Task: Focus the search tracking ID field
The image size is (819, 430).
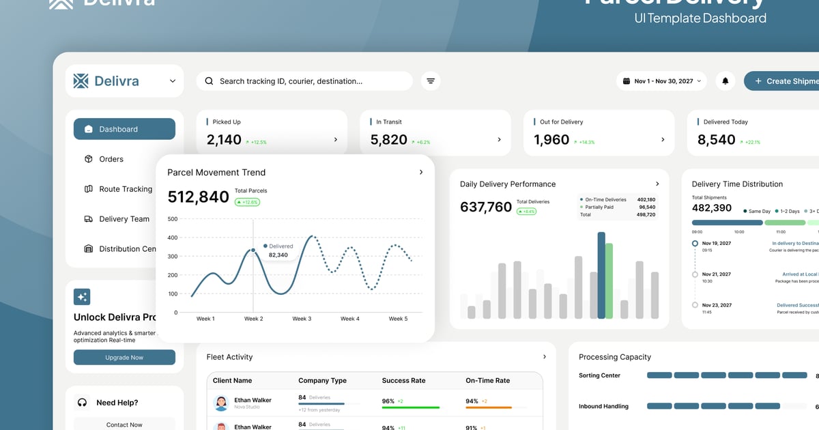Action: click(304, 81)
